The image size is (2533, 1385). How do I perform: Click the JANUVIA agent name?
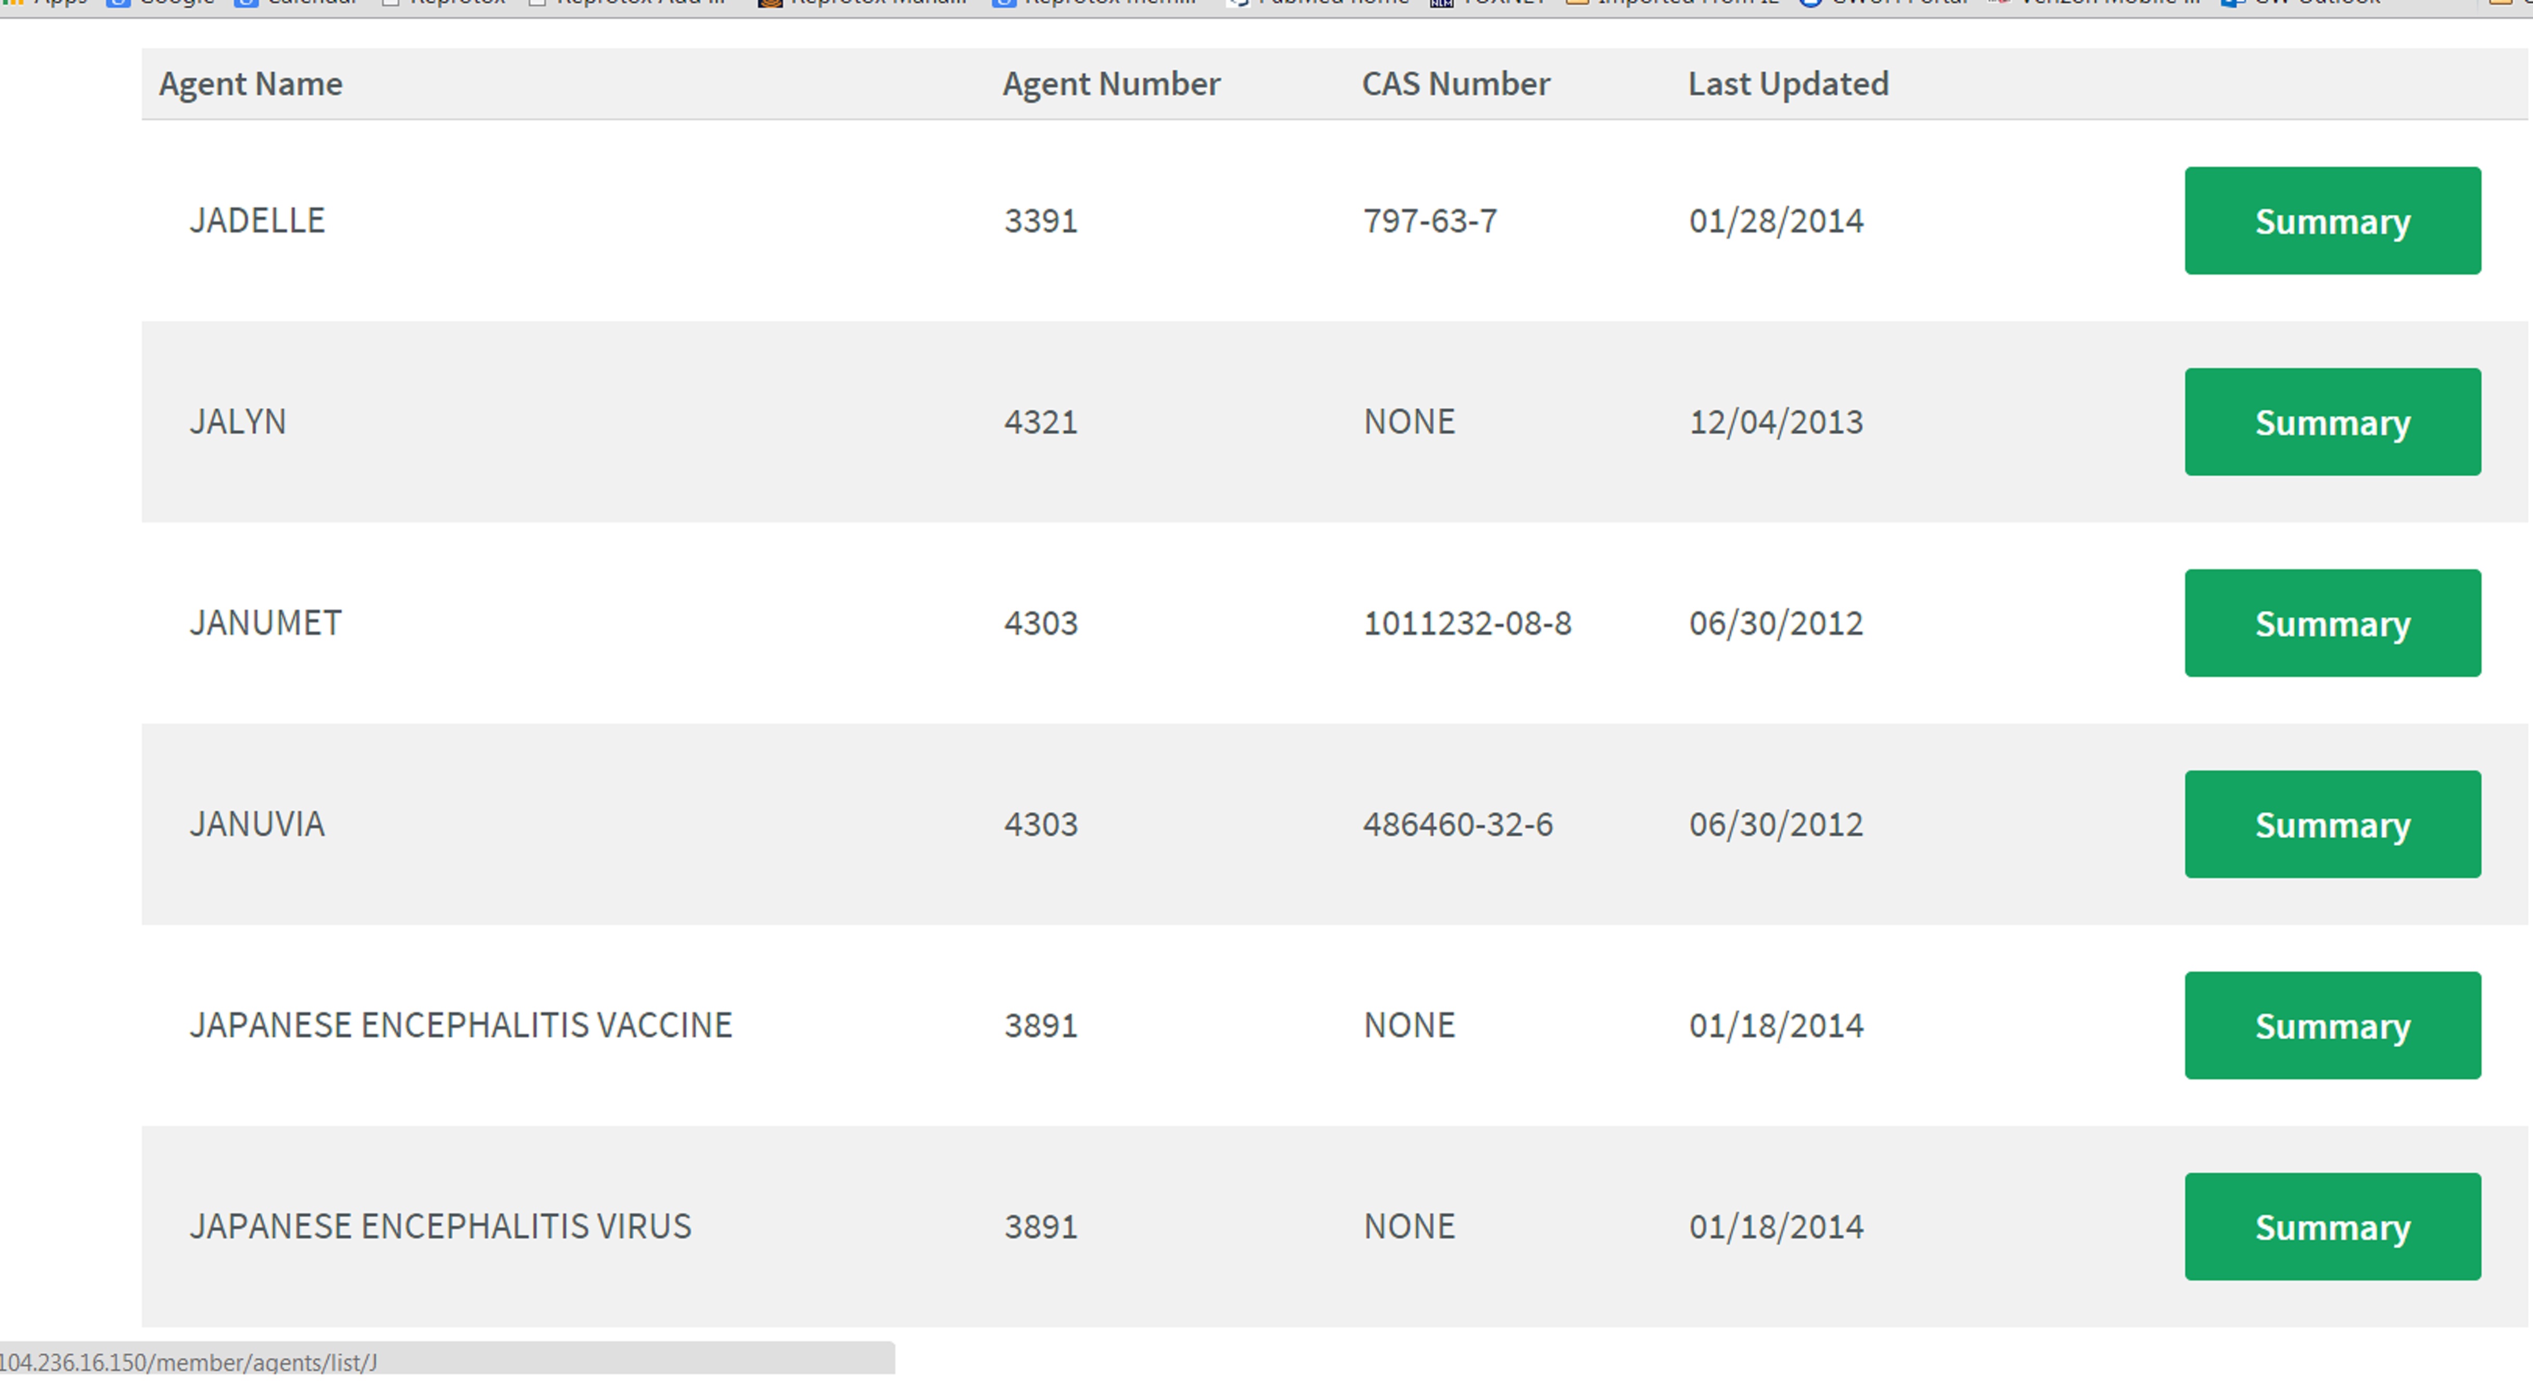[257, 824]
